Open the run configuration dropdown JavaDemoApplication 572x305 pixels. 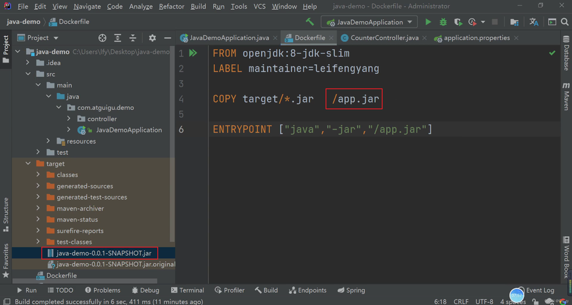coord(369,22)
